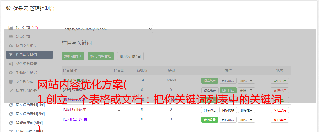Click the play circle icon for 手动运行测试

(11, 73)
